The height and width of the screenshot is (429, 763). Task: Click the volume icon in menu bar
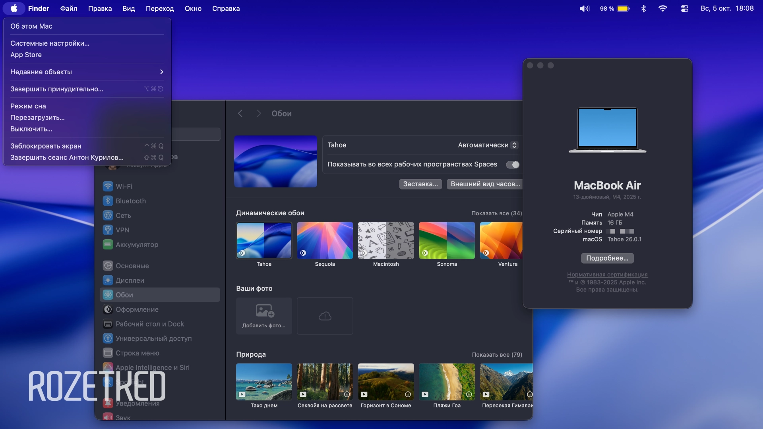[x=584, y=8]
